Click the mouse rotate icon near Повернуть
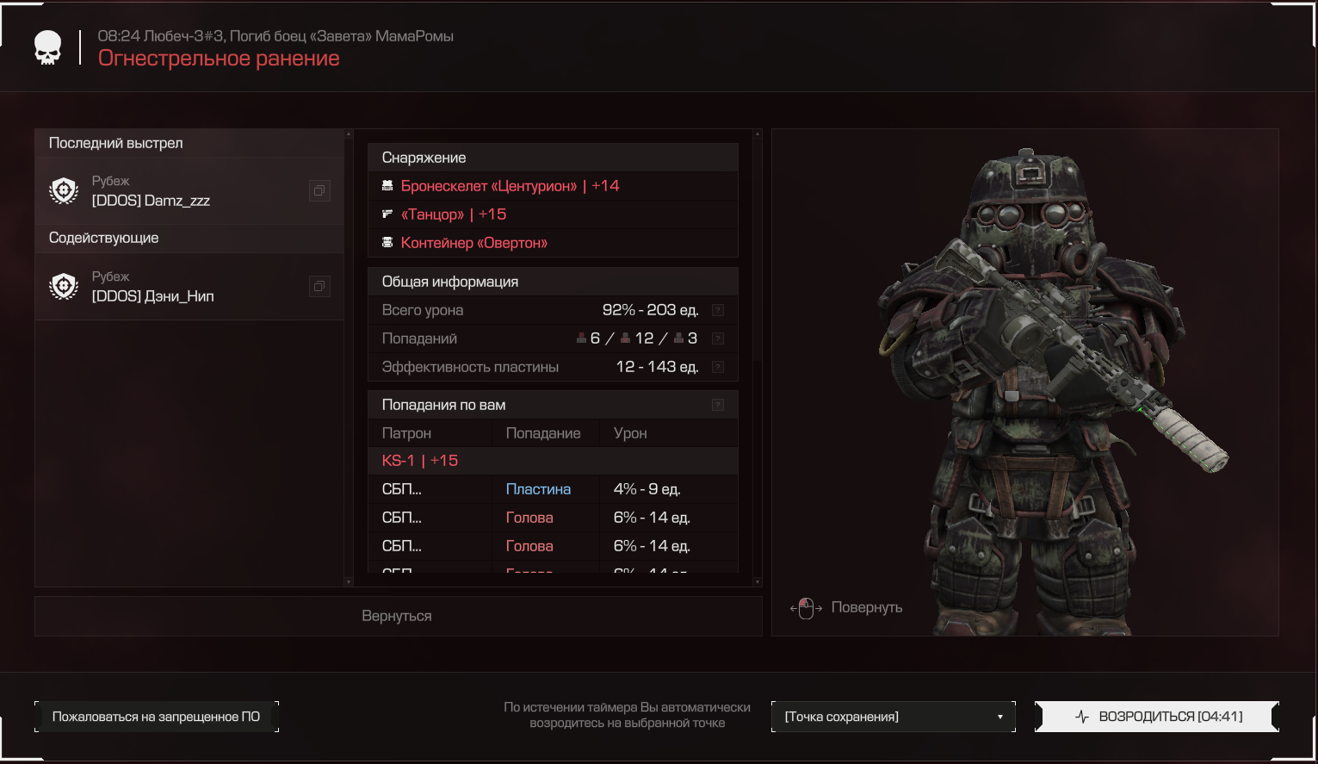The image size is (1318, 764). pyautogui.click(x=806, y=608)
